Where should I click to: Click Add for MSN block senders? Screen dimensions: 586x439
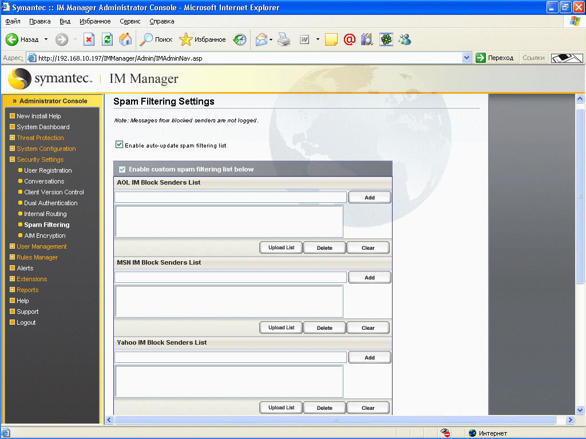pyautogui.click(x=369, y=277)
